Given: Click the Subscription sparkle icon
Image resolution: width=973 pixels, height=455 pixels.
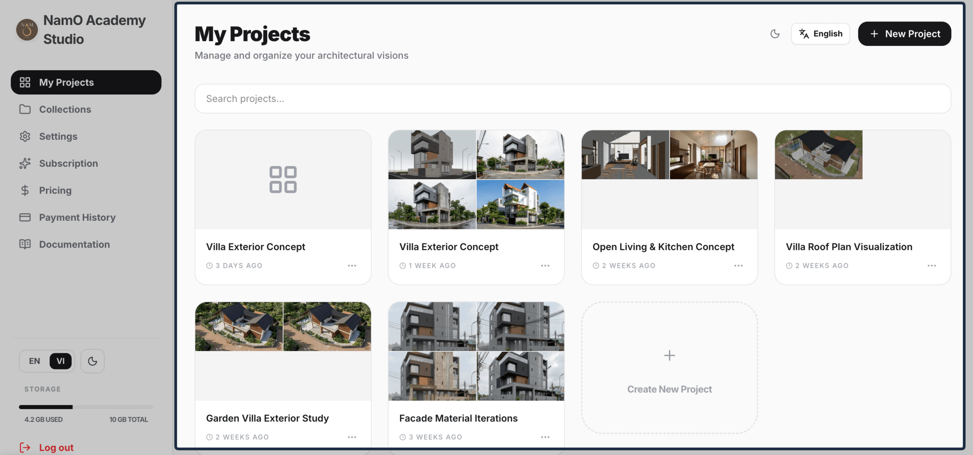Looking at the screenshot, I should [26, 163].
